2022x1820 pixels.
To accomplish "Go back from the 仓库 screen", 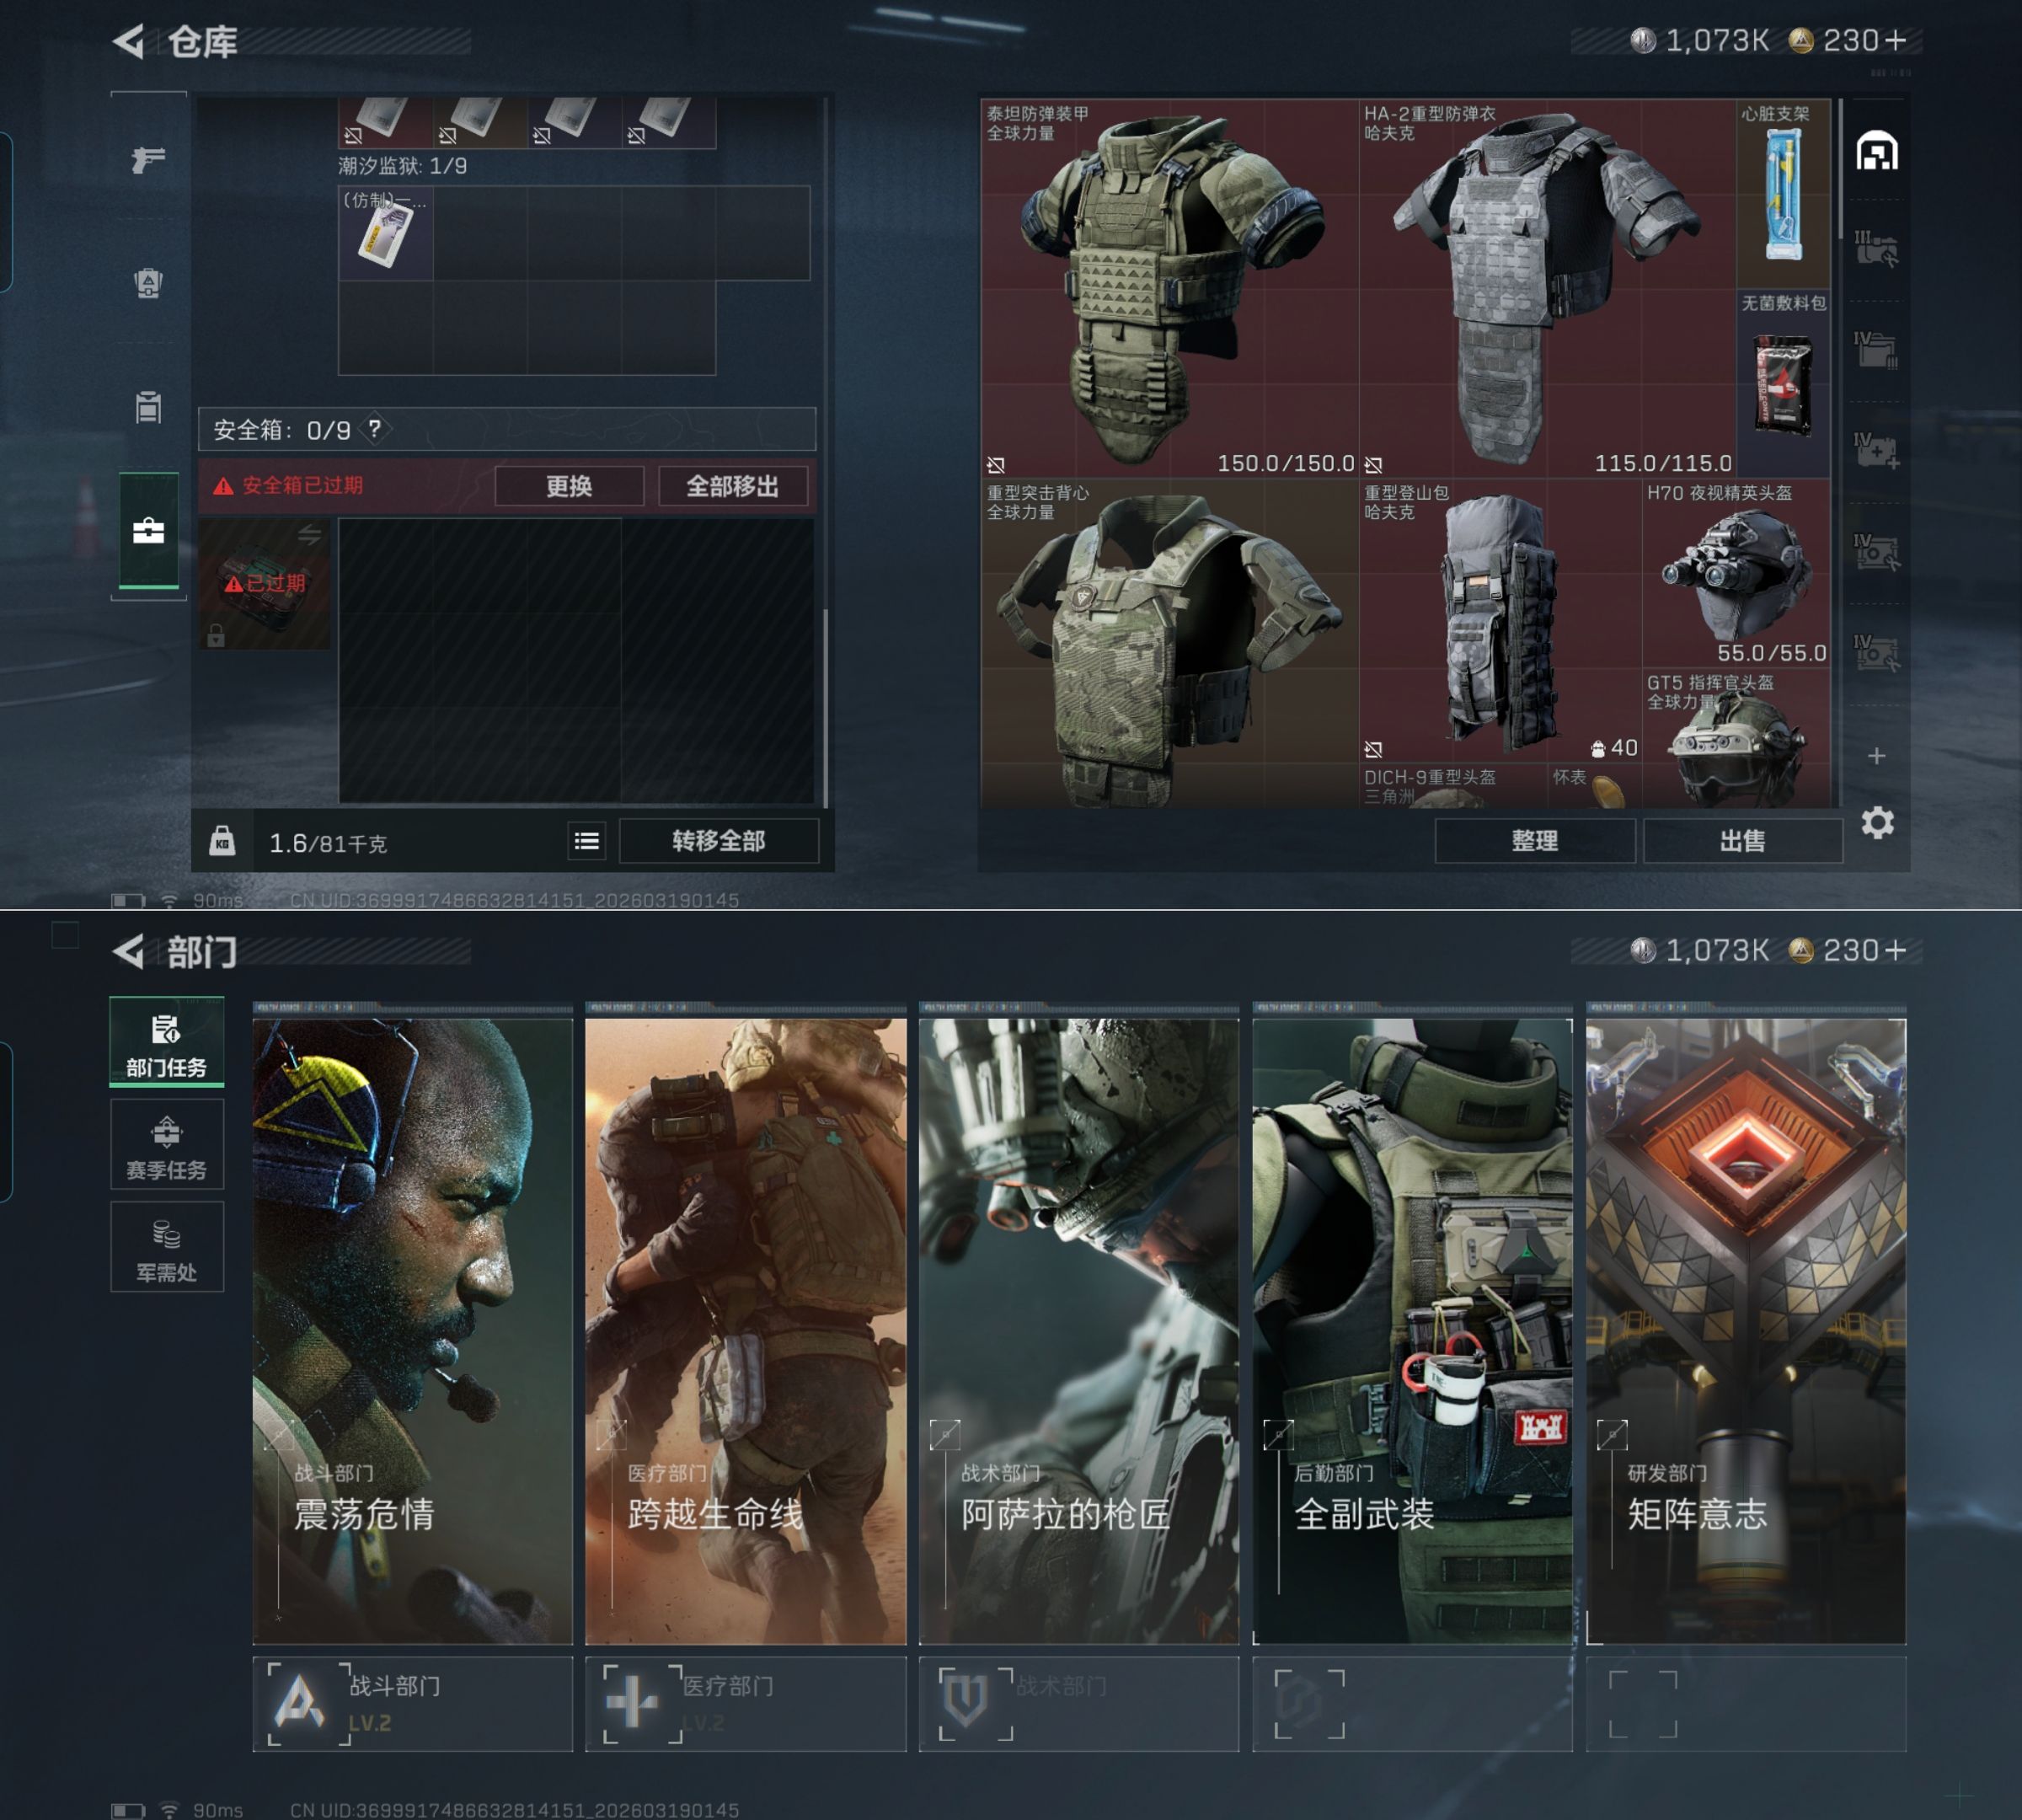I will pos(130,41).
